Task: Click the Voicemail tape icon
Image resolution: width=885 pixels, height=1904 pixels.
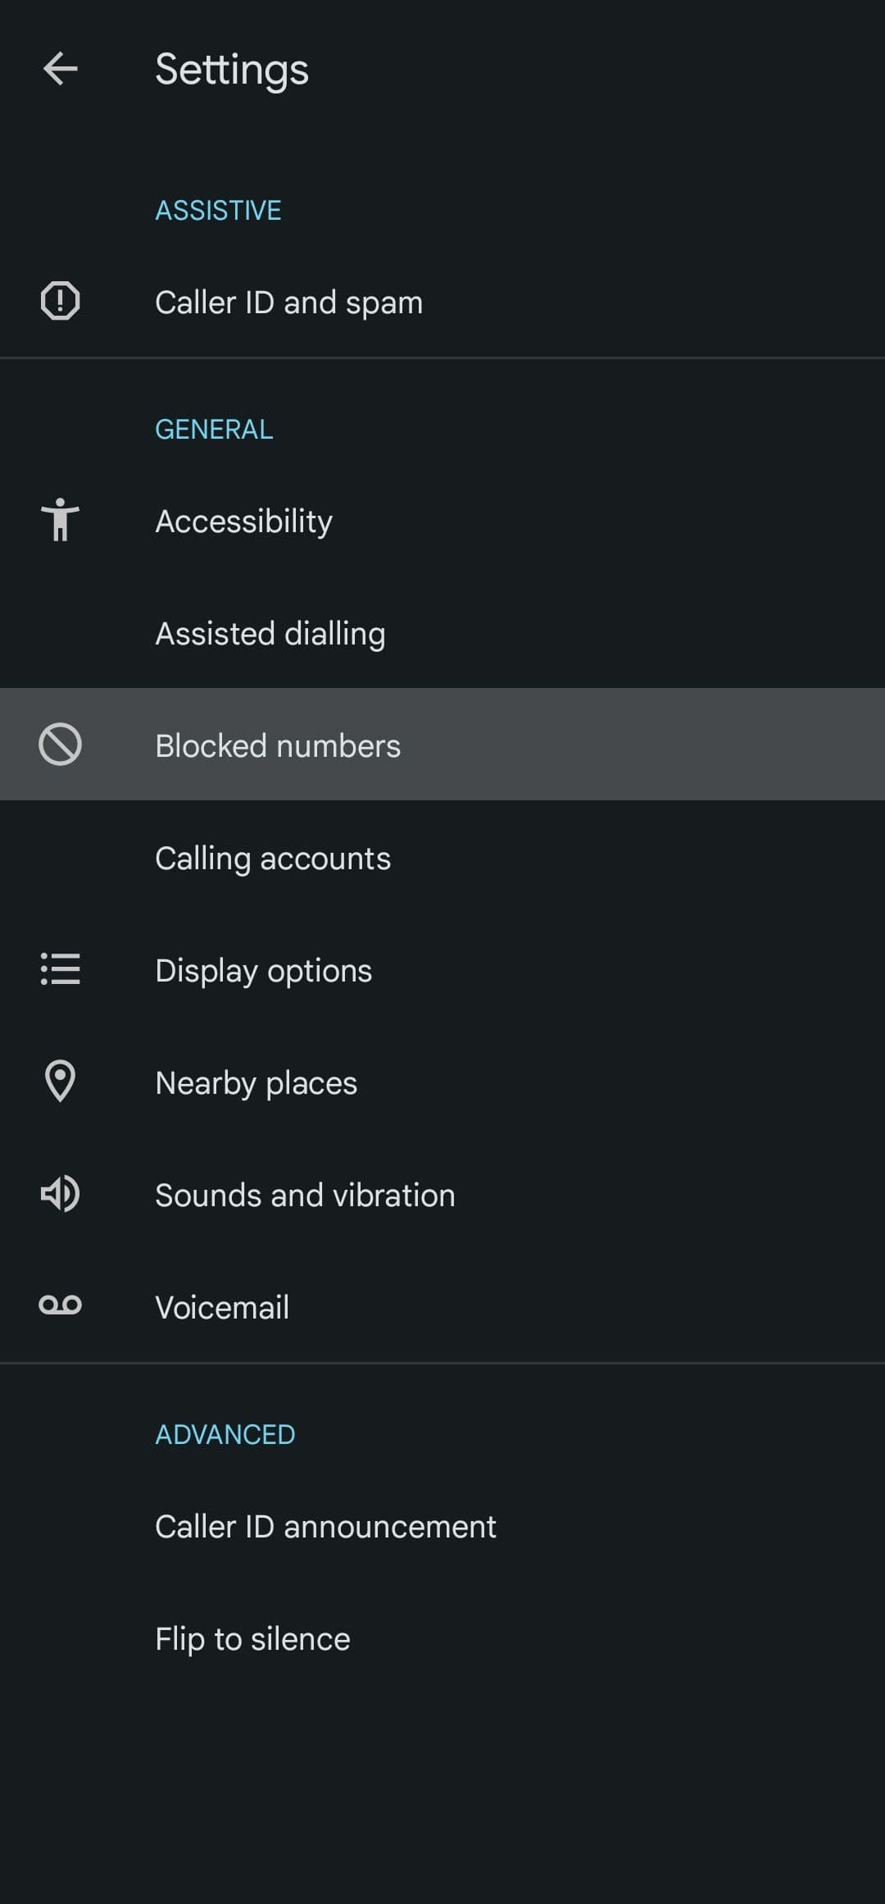Action: tap(60, 1305)
